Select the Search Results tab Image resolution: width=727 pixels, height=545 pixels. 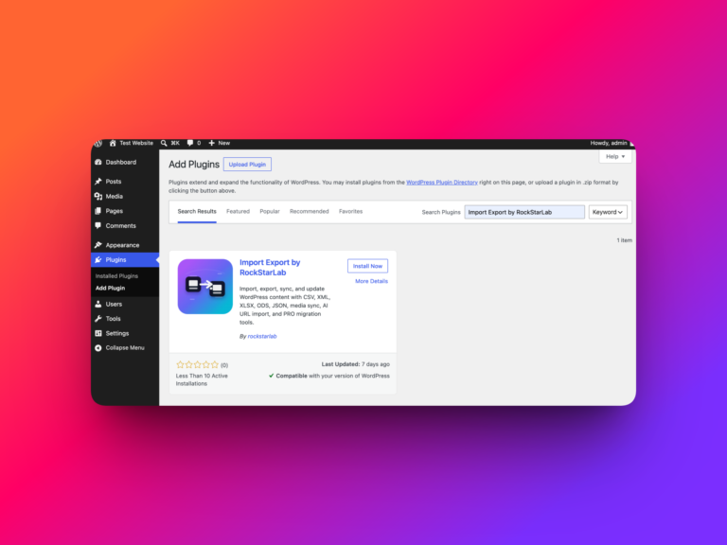(197, 212)
